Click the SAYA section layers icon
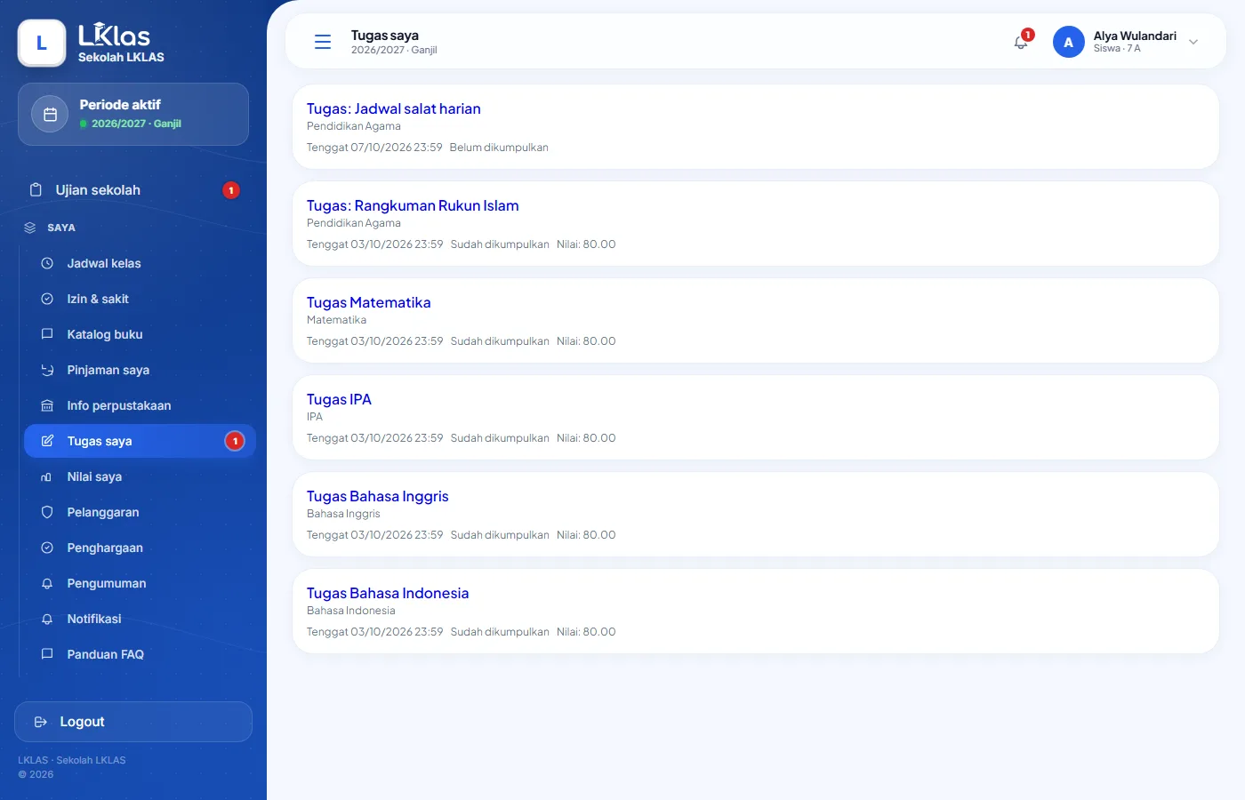Viewport: 1245px width, 800px height. coord(29,228)
